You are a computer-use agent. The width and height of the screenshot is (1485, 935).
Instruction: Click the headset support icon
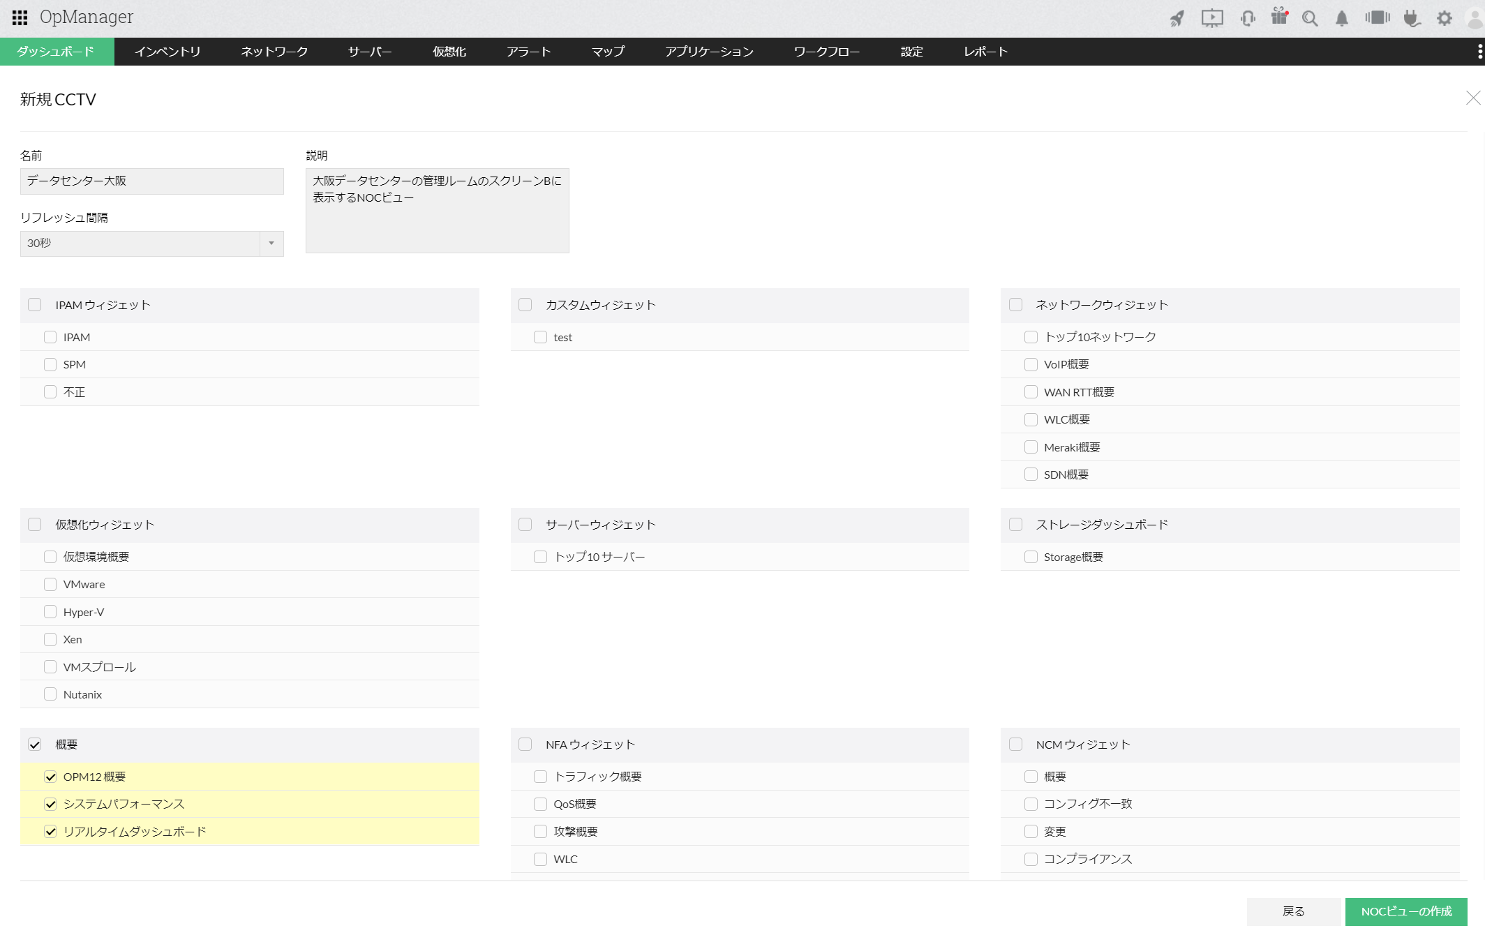(x=1248, y=18)
